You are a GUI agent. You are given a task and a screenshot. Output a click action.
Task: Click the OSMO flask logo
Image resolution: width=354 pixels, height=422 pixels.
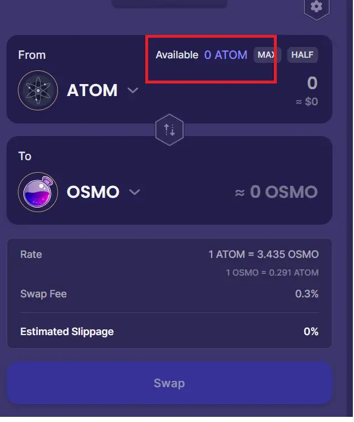[x=38, y=192]
